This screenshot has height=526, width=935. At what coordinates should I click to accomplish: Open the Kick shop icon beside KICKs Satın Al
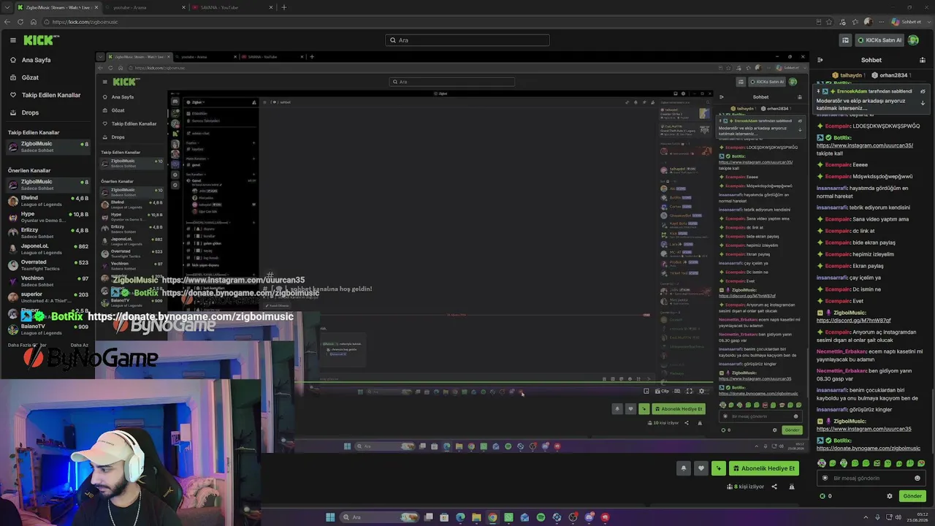coord(845,40)
